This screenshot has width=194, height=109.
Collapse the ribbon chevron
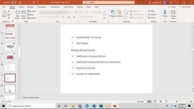tap(192, 21)
